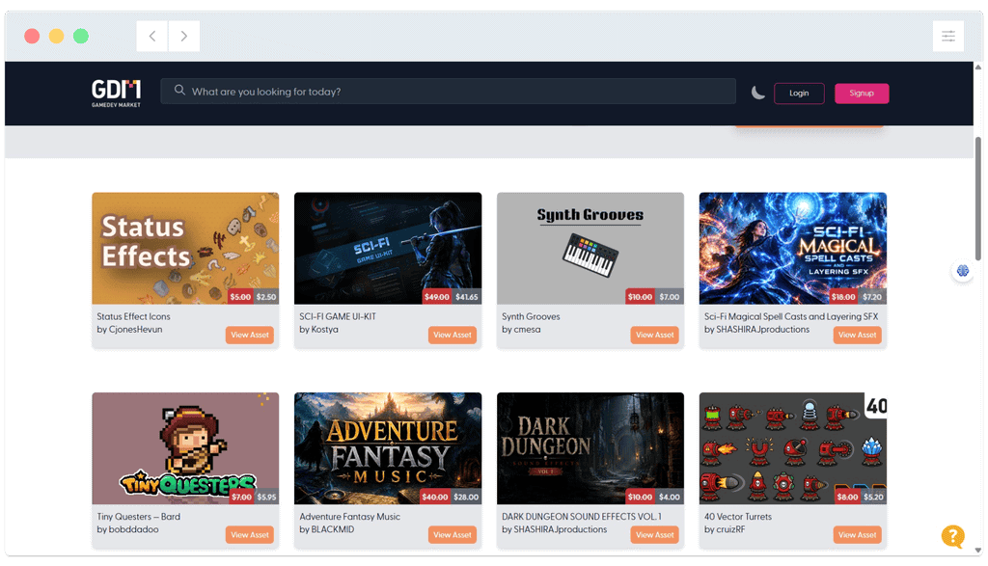This screenshot has width=988, height=566.
Task: Toggle dark mode with the moon icon
Action: click(758, 93)
